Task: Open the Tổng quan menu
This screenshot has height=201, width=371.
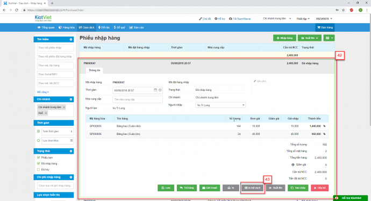Action: click(46, 27)
